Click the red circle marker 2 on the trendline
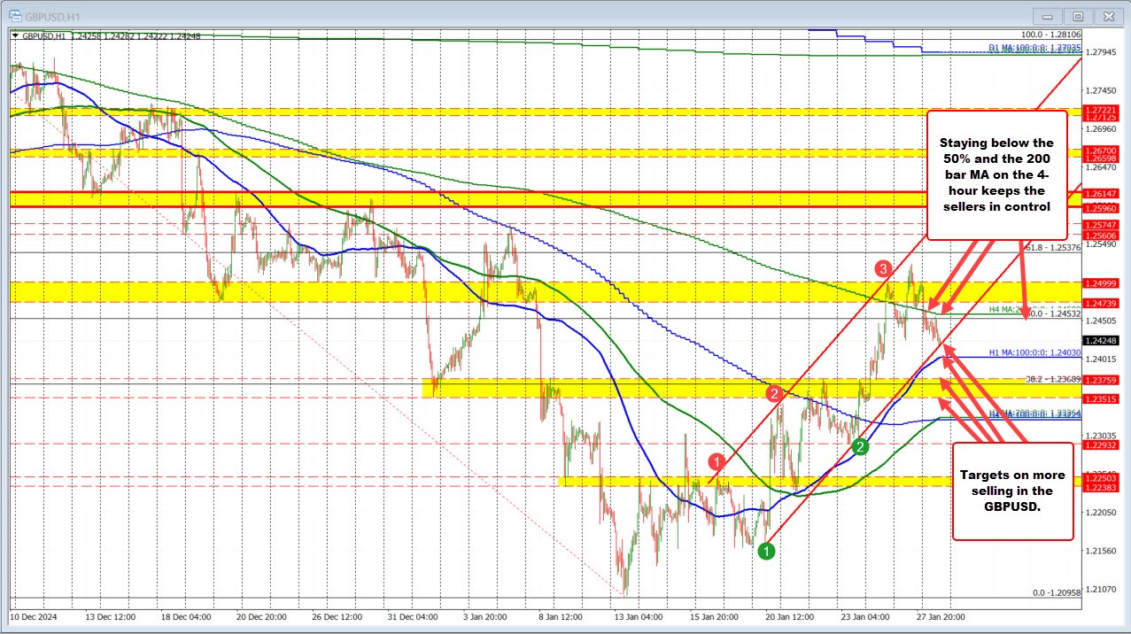Screen dimensions: 1131x634 click(774, 390)
